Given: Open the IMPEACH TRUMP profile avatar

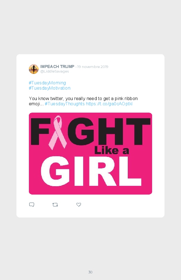Looking at the screenshot, I should tap(34, 69).
